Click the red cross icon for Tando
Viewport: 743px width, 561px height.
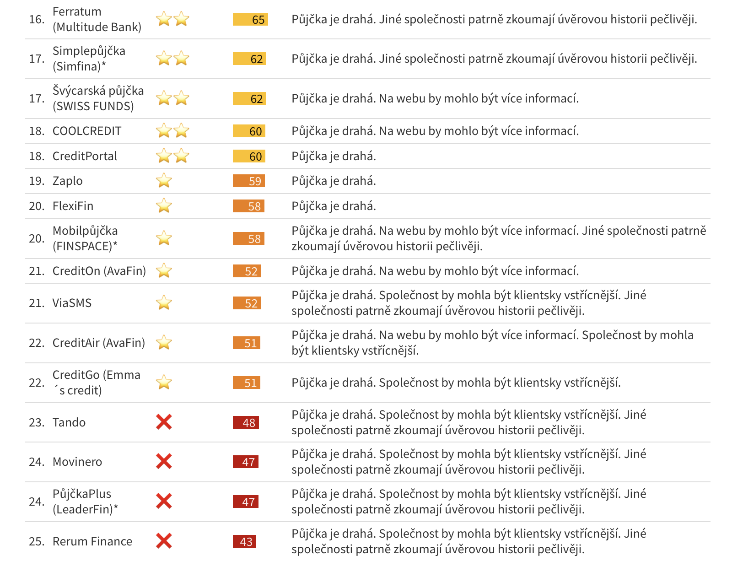click(x=164, y=422)
